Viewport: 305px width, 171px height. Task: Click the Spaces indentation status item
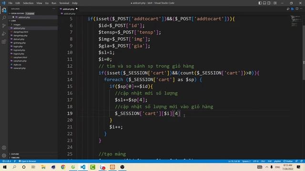click(246, 161)
